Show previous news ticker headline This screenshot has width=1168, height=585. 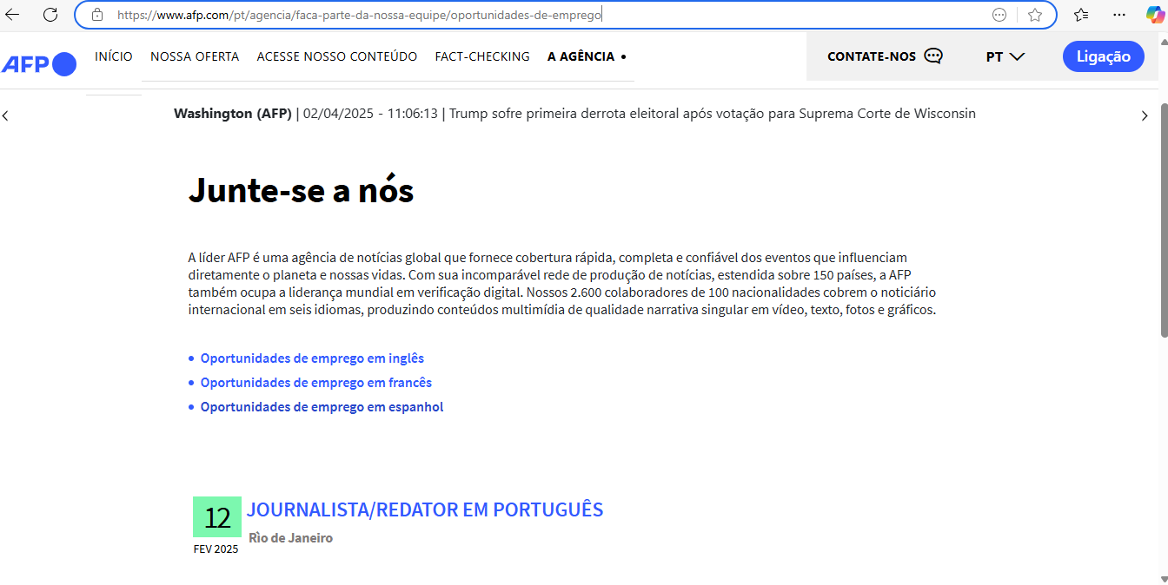tap(5, 115)
